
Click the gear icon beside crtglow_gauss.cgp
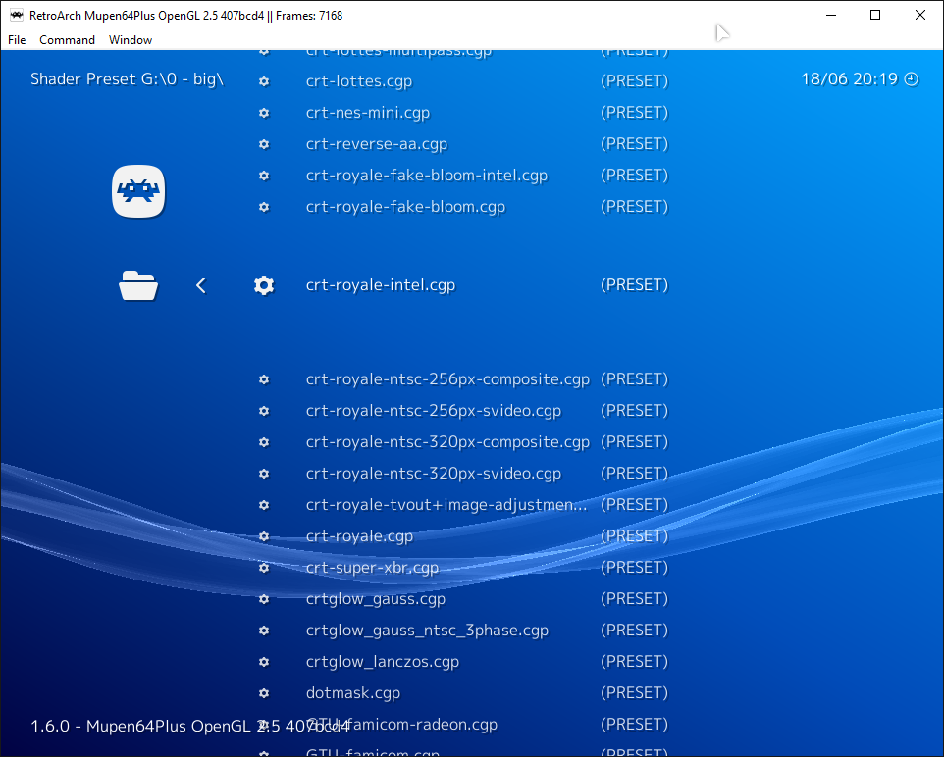click(x=264, y=599)
